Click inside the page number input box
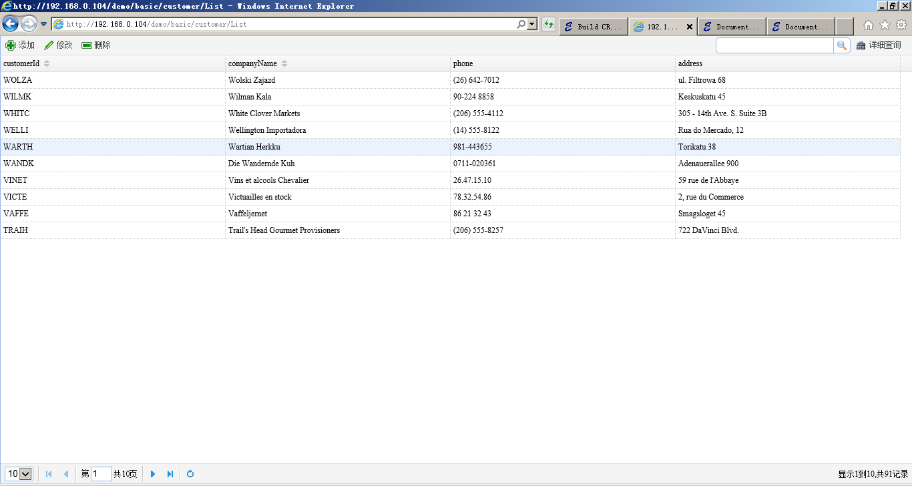The height and width of the screenshot is (486, 912). 101,473
